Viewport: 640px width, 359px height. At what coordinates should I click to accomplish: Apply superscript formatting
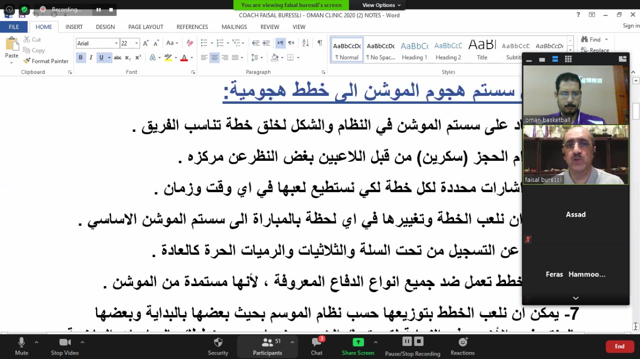(138, 58)
